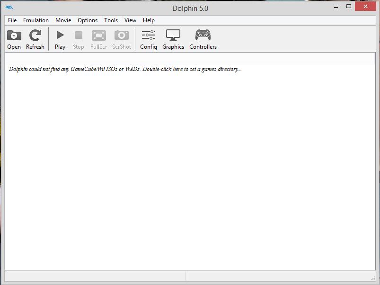Viewport: 380px width, 285px height.
Task: Close the Dolphin 5.0 window
Action: [x=365, y=7]
